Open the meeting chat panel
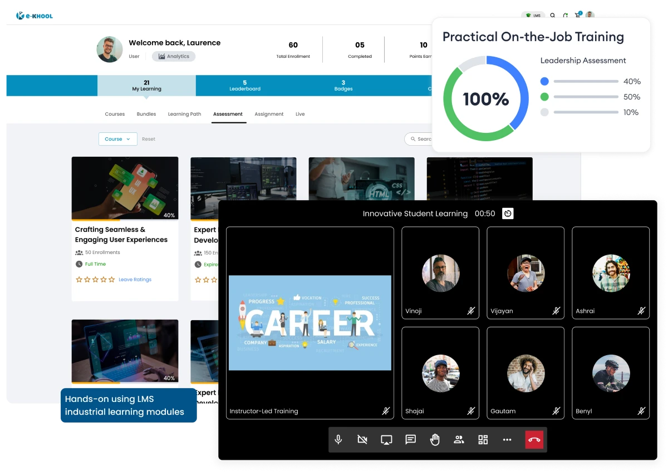This screenshot has width=668, height=472. (x=410, y=439)
